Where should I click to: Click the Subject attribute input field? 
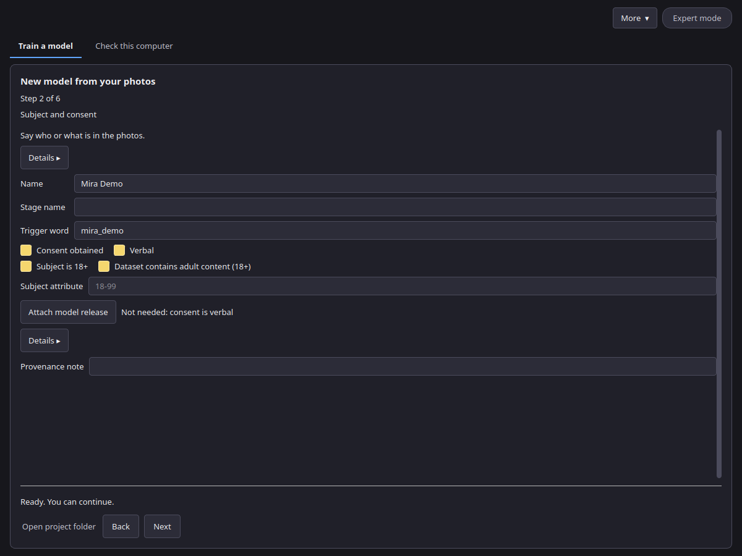[x=403, y=286]
